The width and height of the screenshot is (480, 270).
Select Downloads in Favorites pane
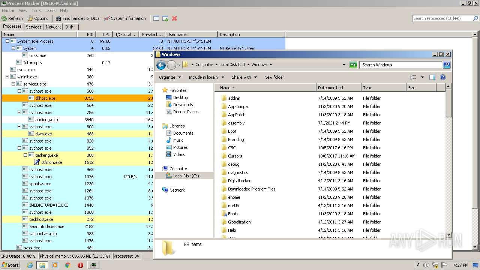tap(183, 105)
